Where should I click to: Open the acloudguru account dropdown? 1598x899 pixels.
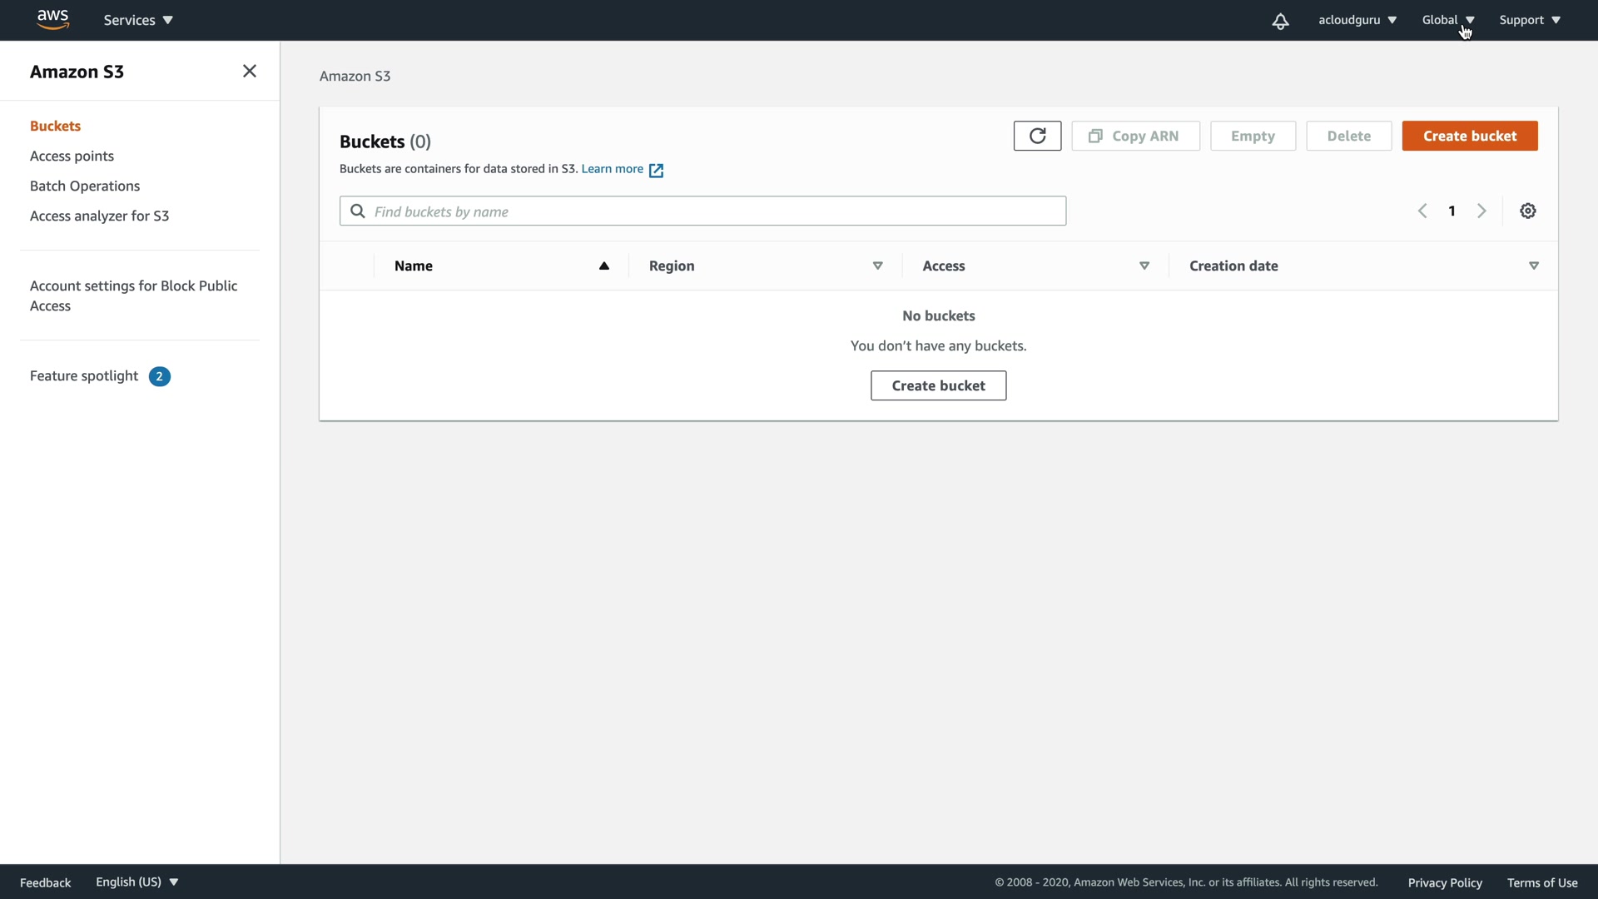click(x=1357, y=20)
